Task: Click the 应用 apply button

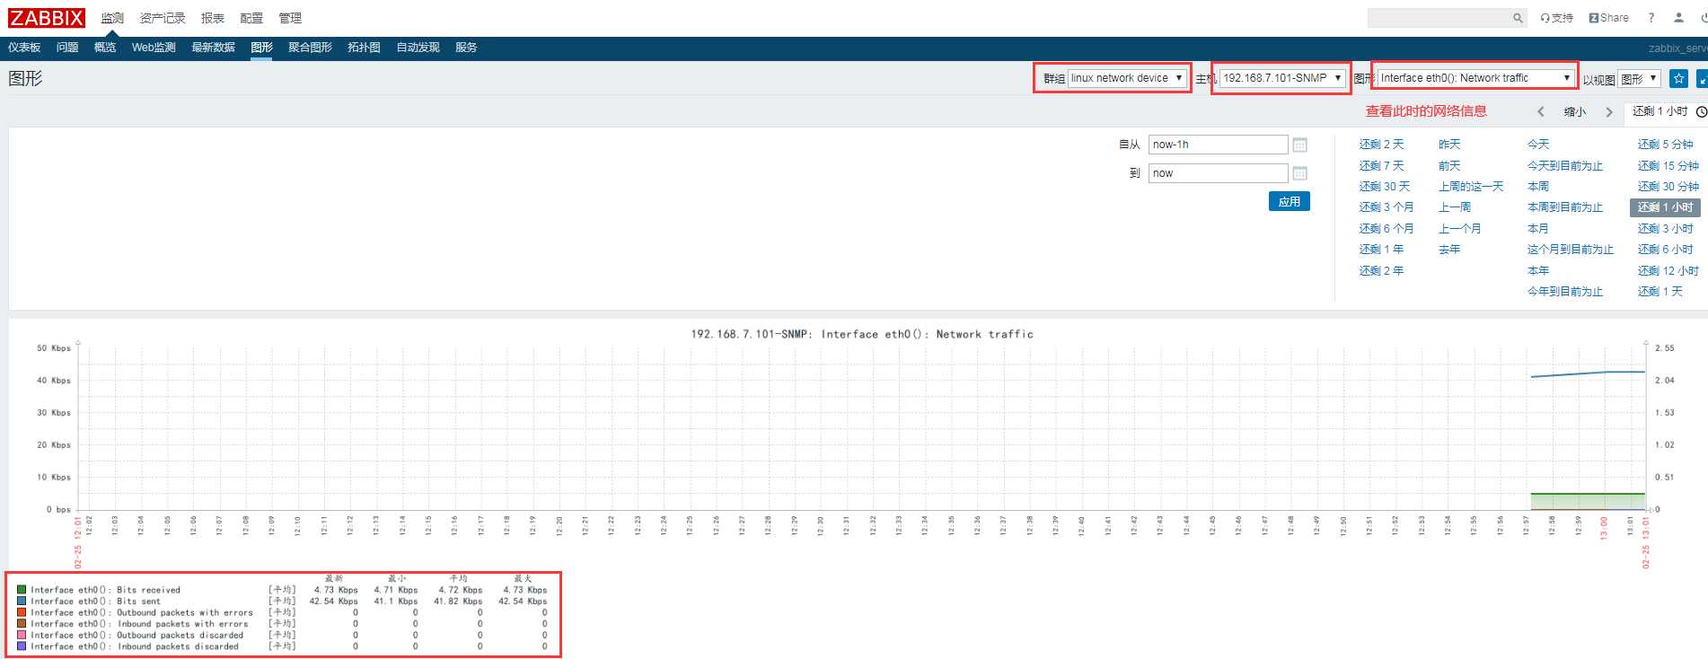Action: coord(1290,201)
